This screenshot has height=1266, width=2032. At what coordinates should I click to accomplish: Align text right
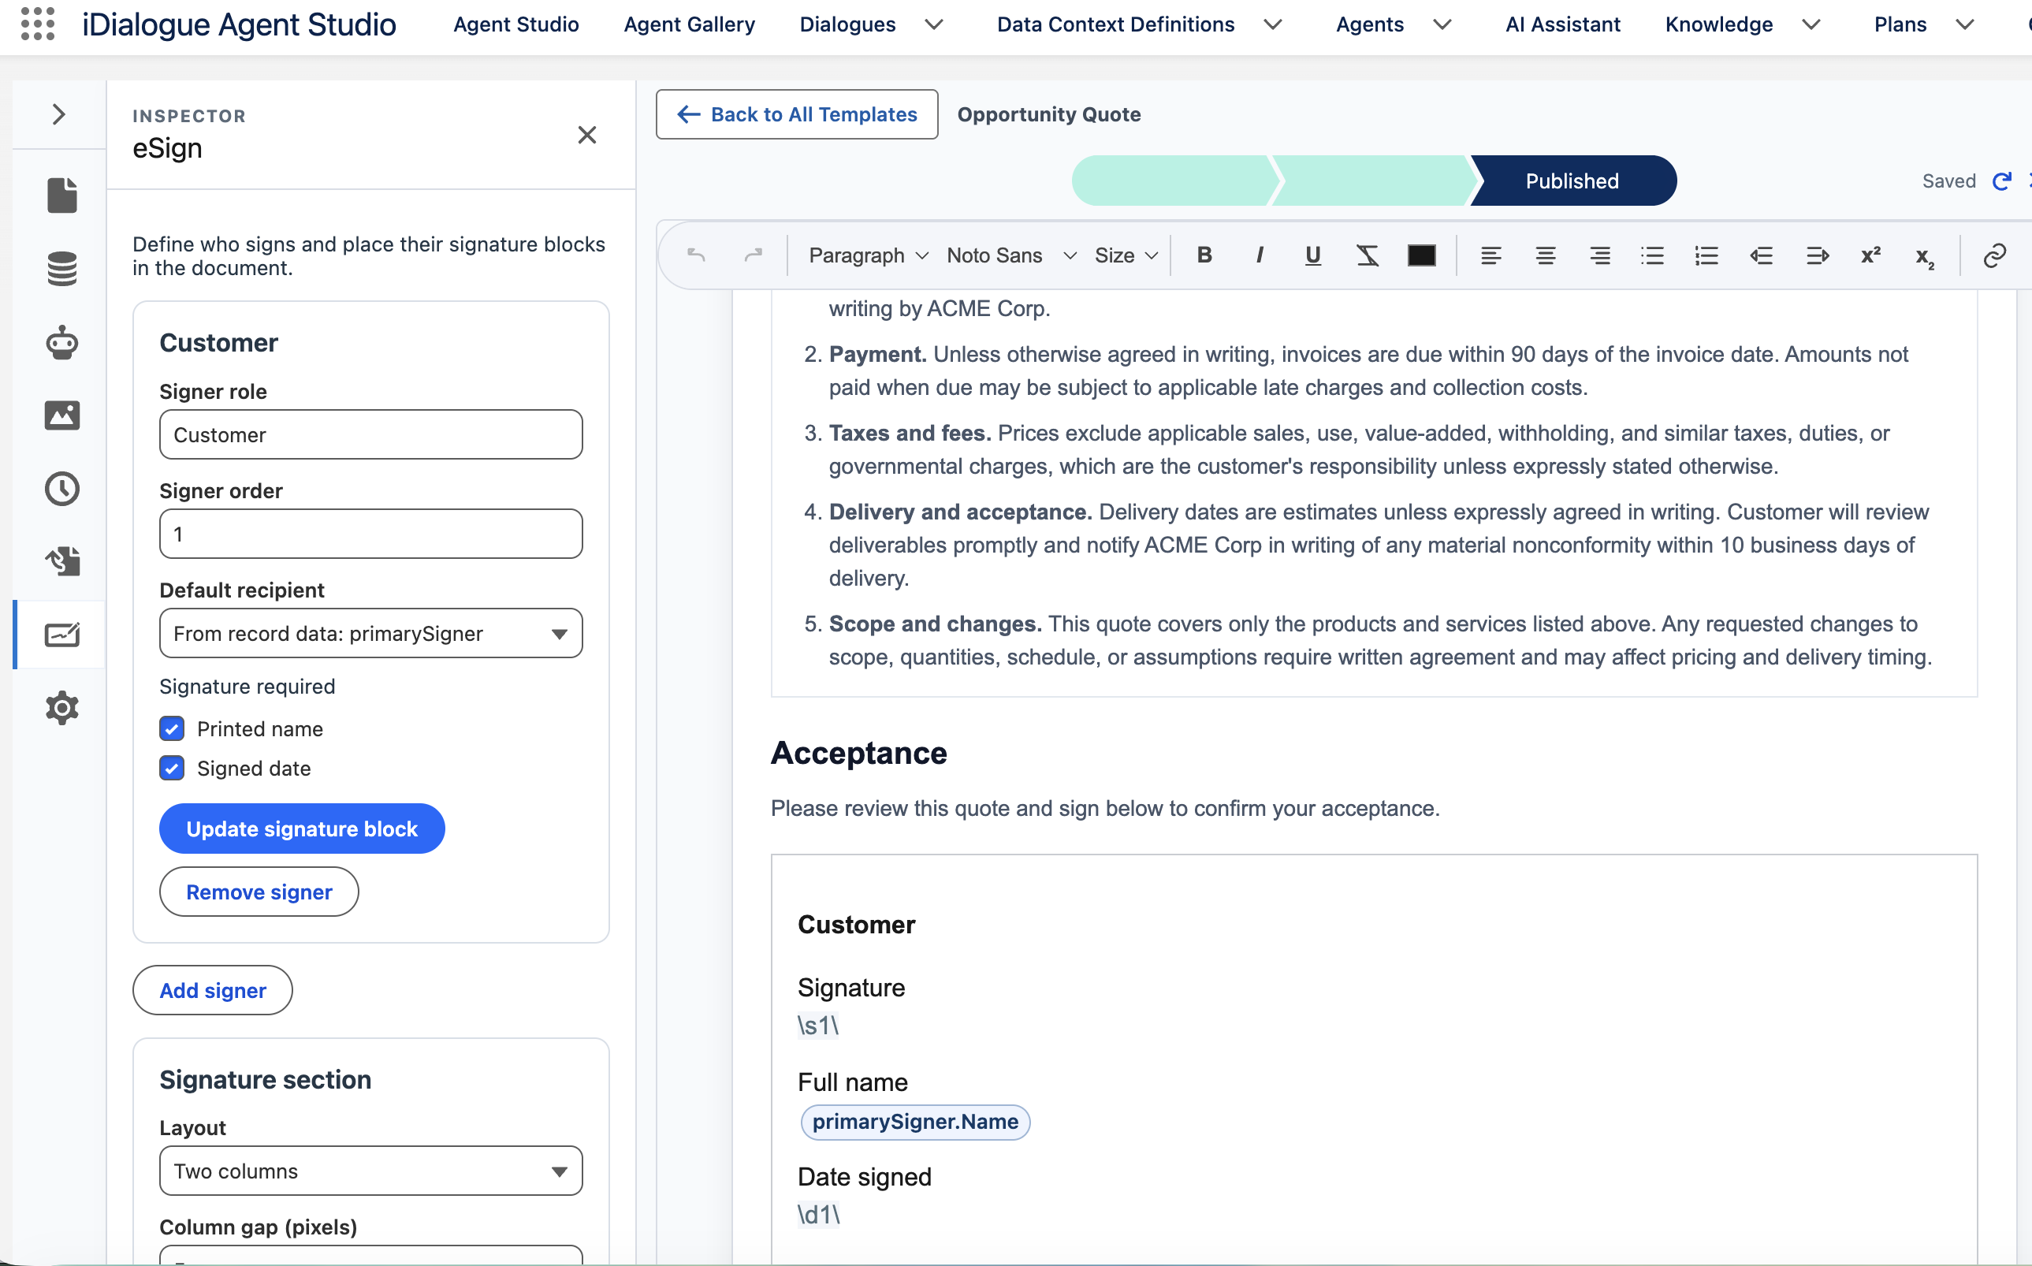tap(1600, 255)
